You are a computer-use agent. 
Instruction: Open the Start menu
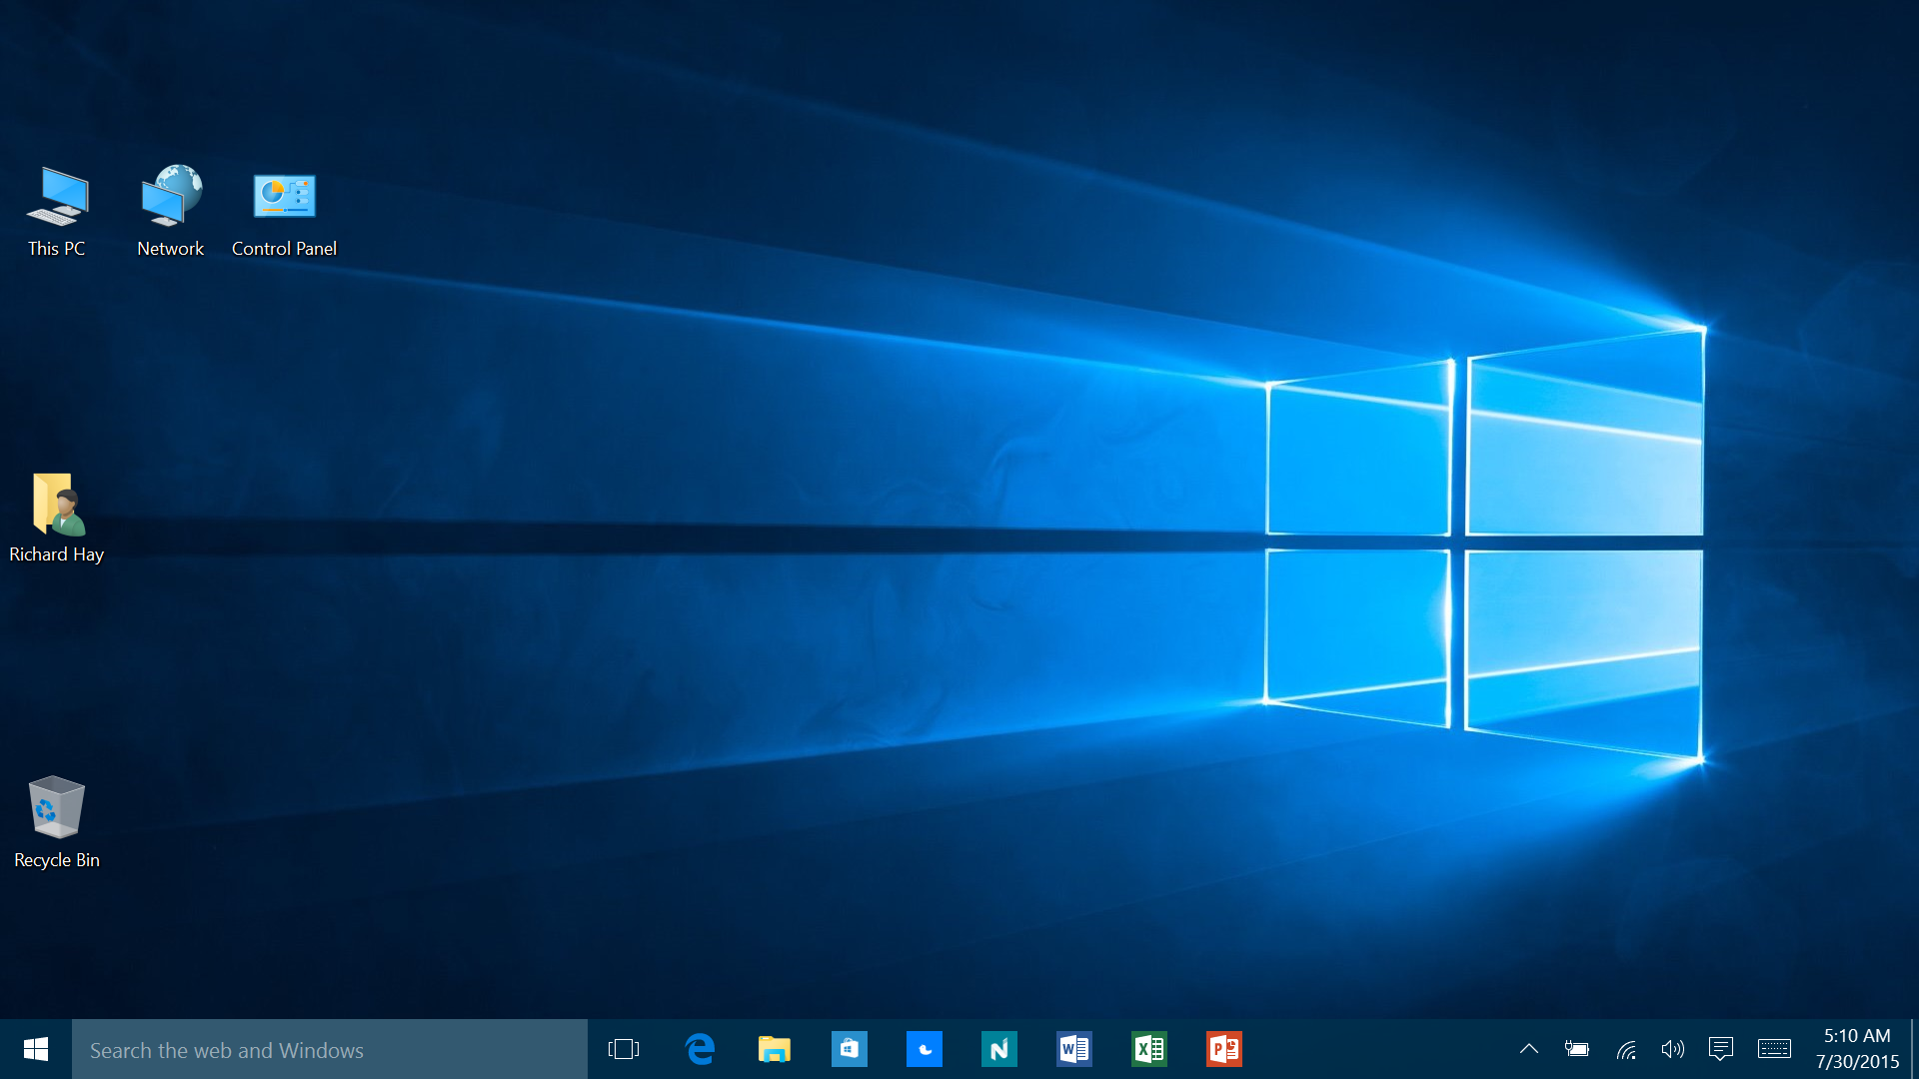[36, 1049]
